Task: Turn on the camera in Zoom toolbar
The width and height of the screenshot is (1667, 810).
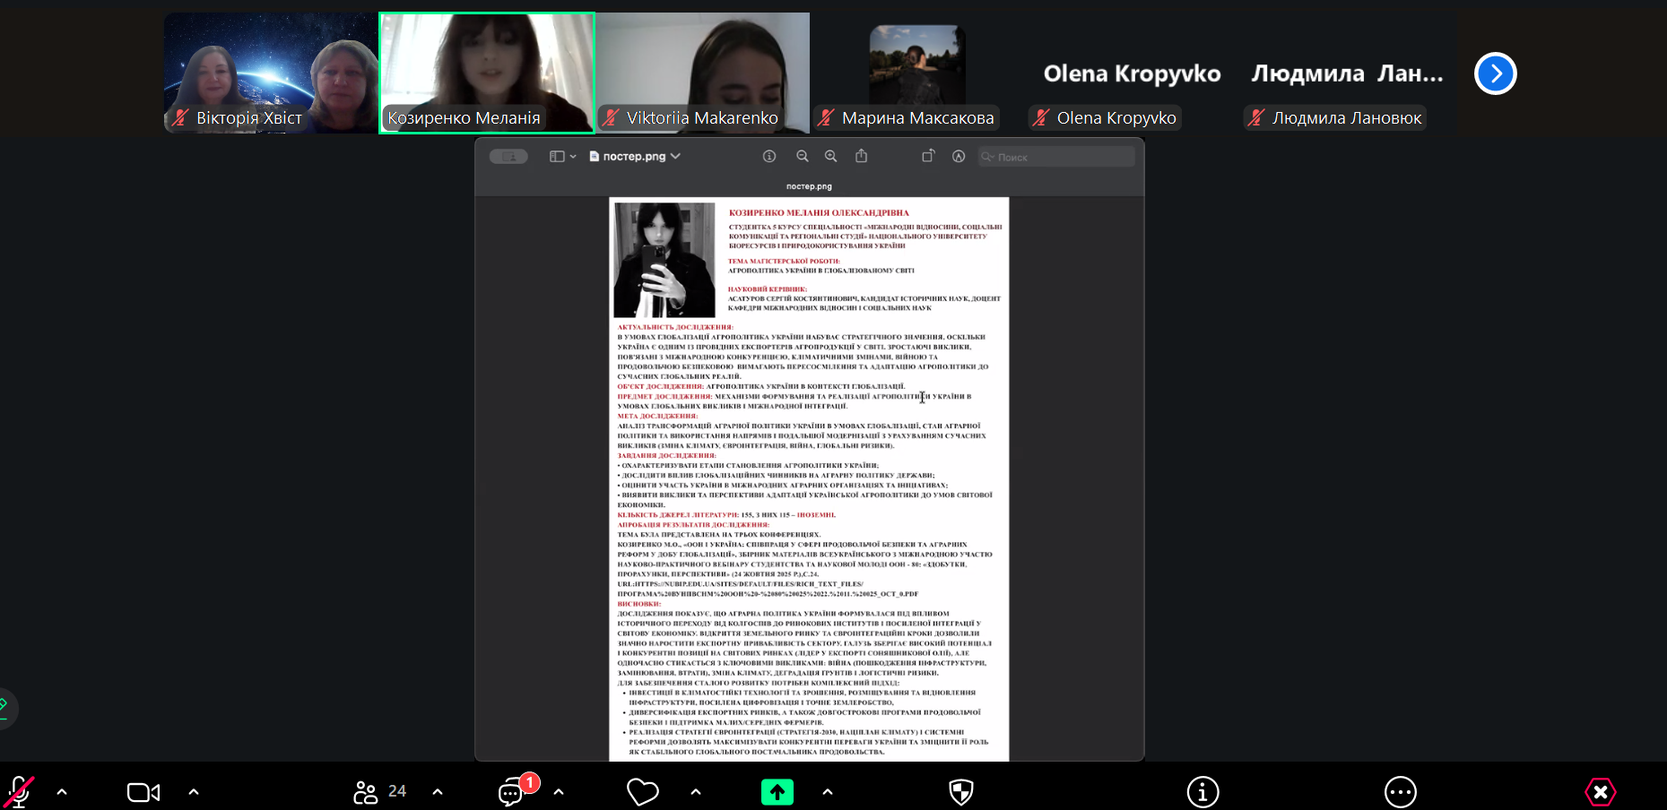Action: (143, 792)
